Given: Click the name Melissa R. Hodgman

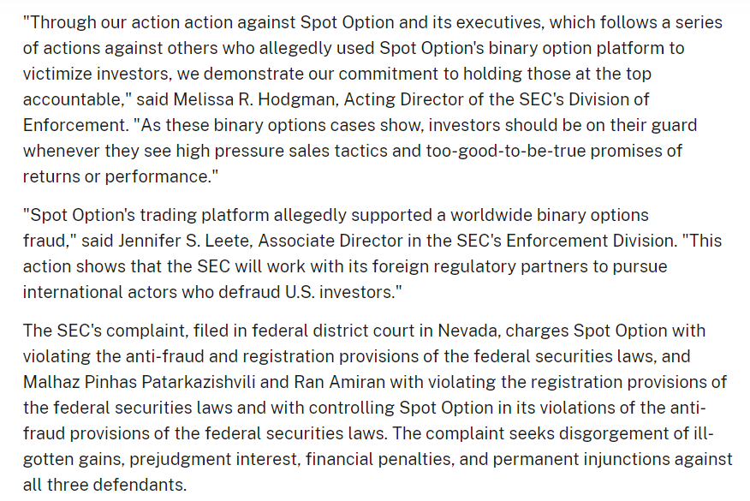Looking at the screenshot, I should [254, 99].
